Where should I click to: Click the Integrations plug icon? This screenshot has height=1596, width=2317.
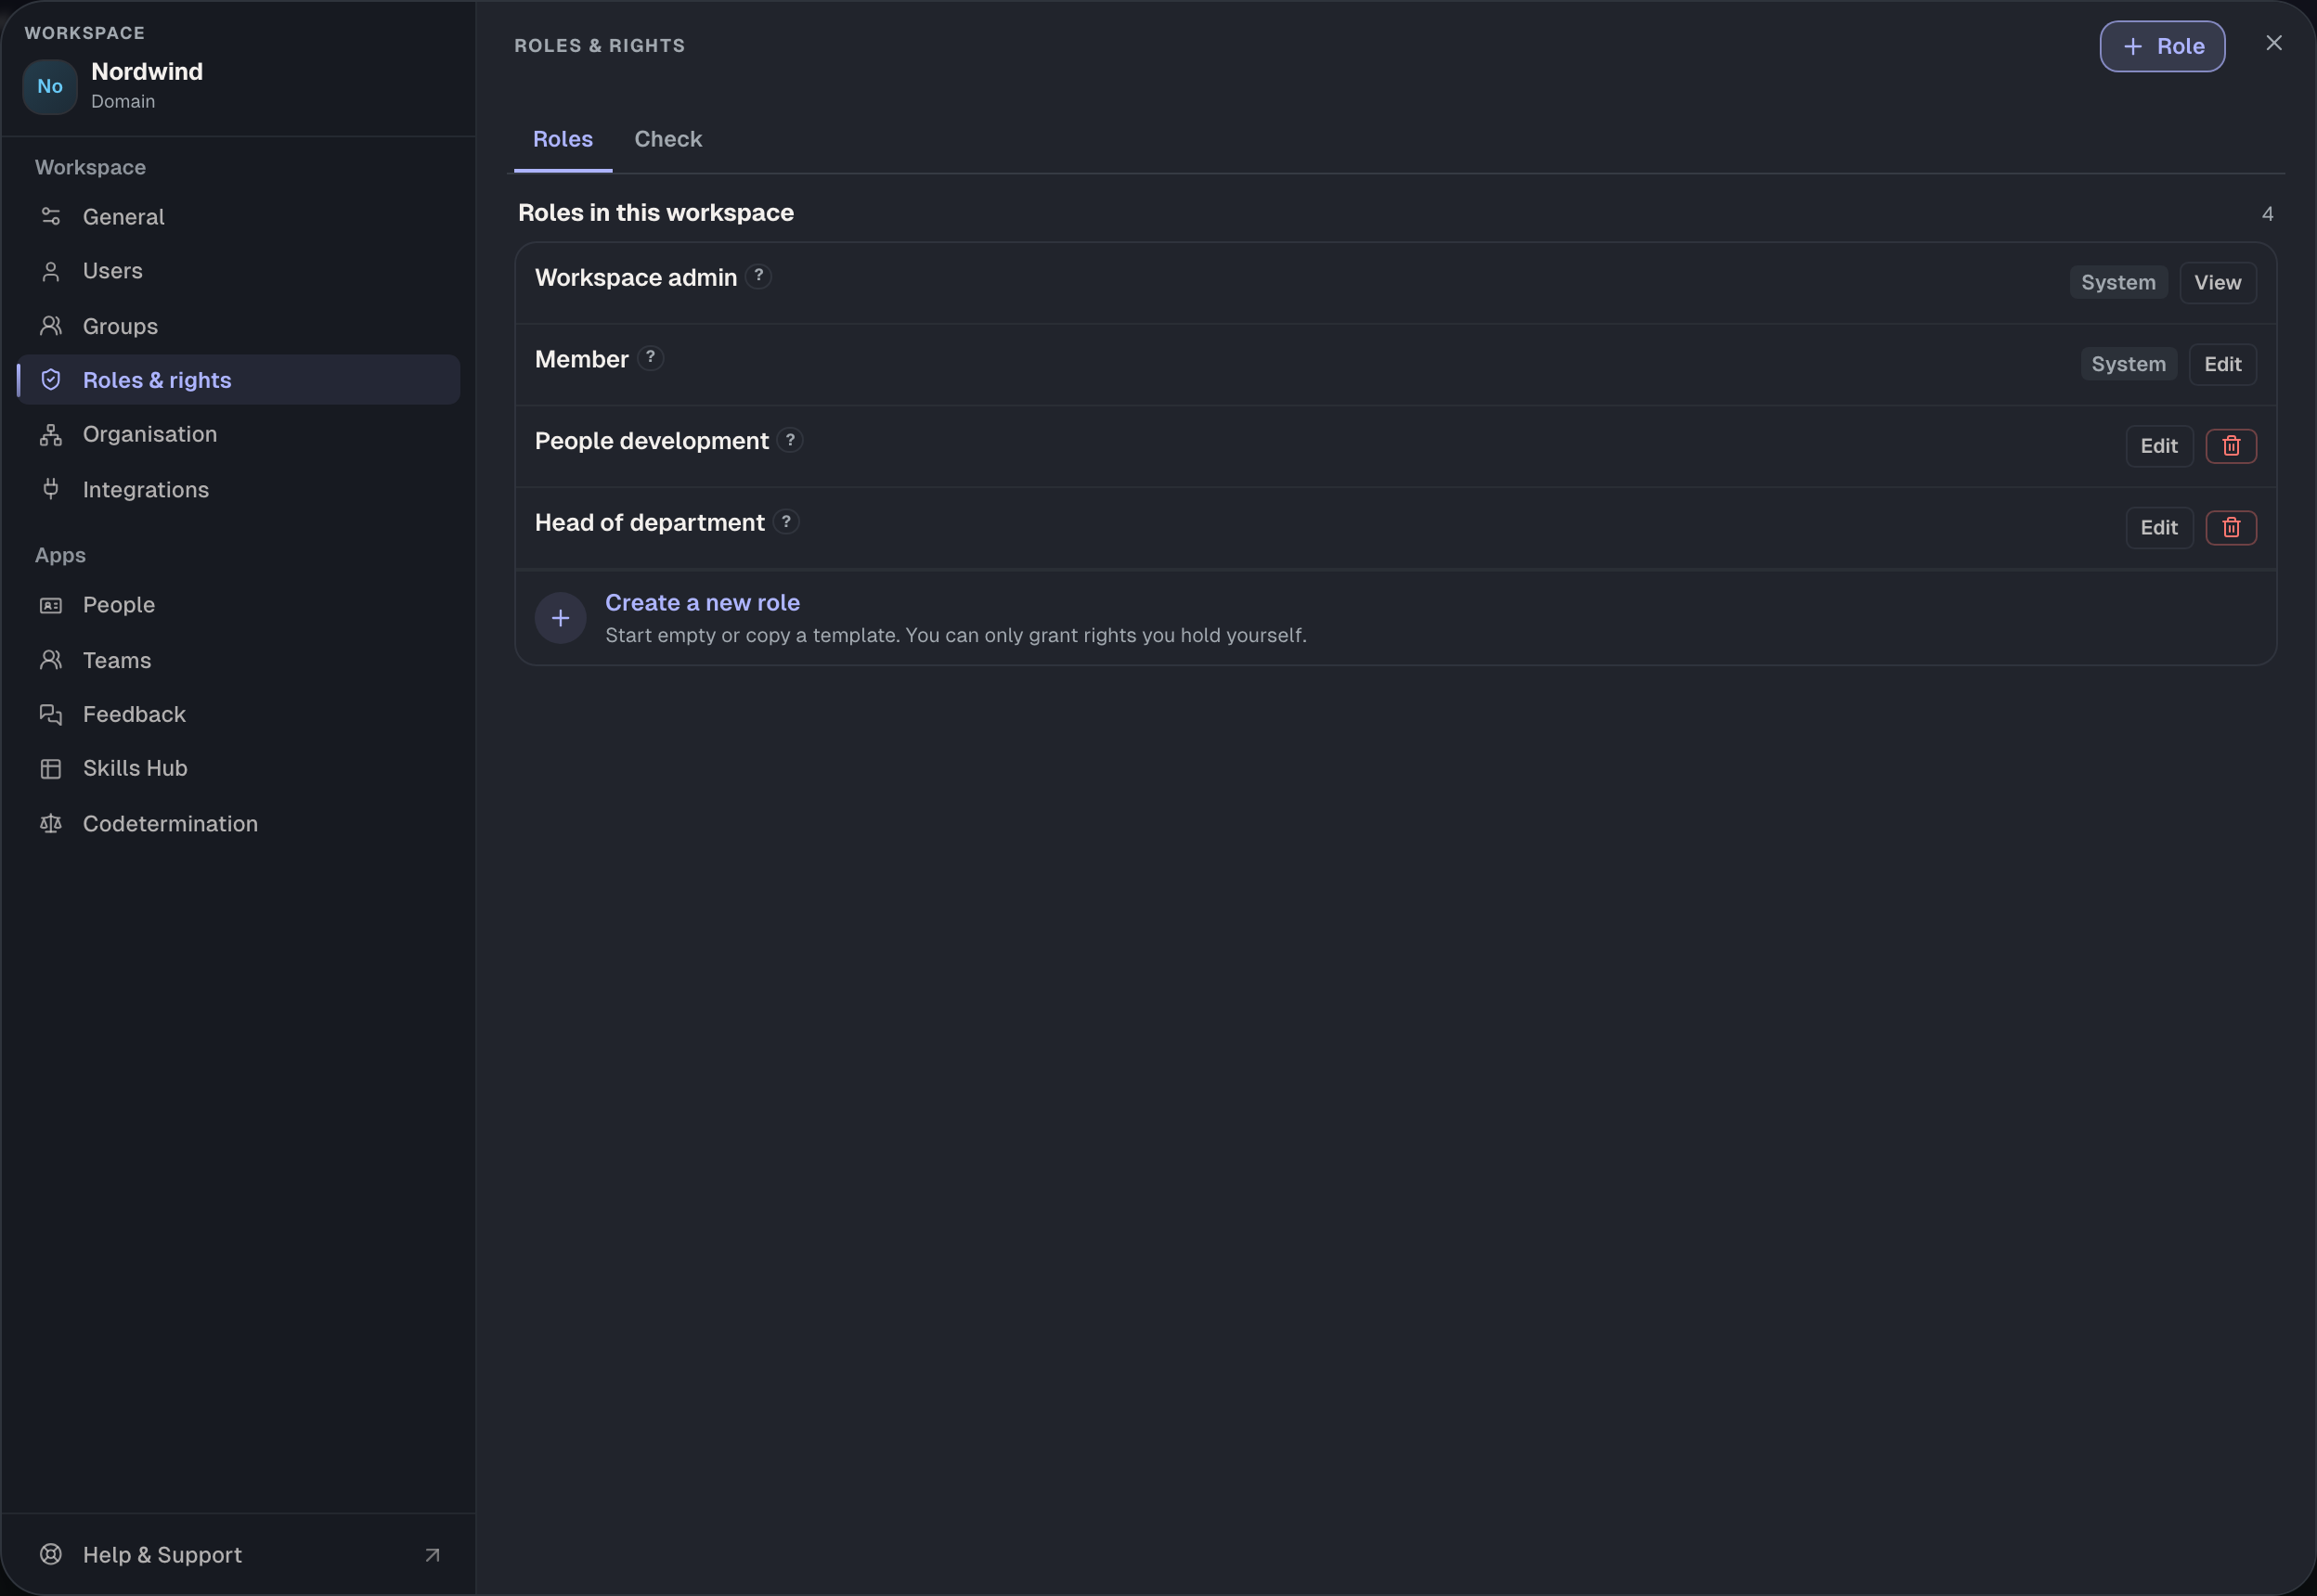(51, 489)
